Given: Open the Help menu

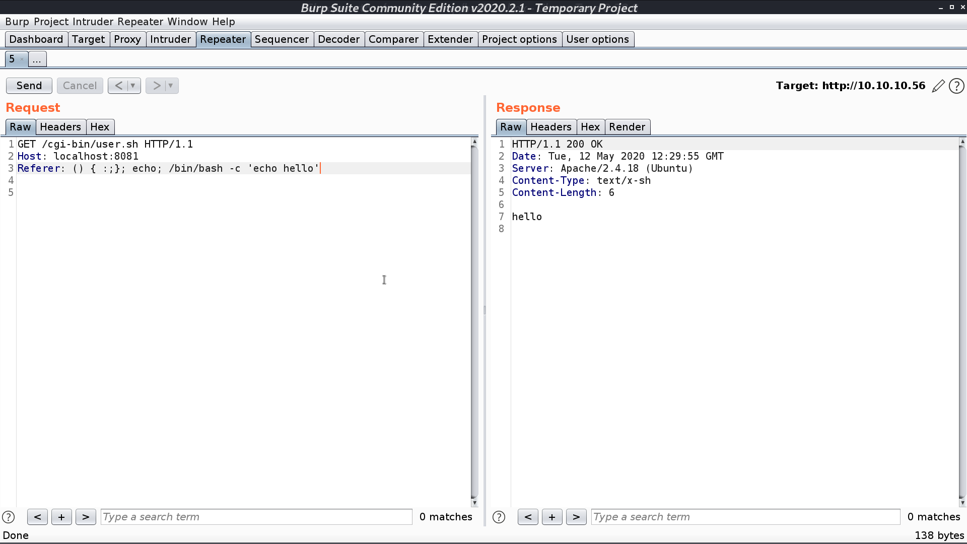Looking at the screenshot, I should pos(223,22).
